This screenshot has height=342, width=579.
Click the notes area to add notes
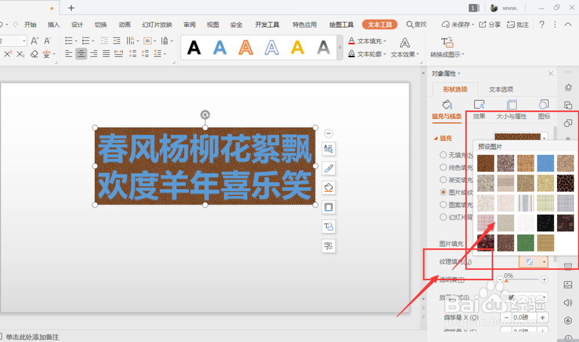pyautogui.click(x=32, y=337)
